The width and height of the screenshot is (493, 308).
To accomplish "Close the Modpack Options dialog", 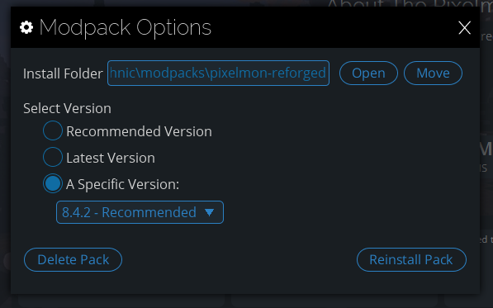I will click(x=464, y=27).
